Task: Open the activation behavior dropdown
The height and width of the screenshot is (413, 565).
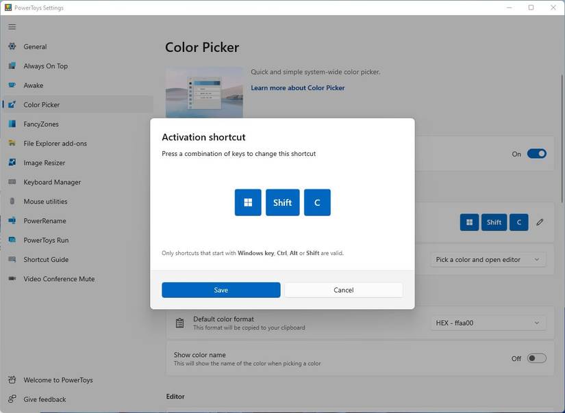Action: coord(488,259)
